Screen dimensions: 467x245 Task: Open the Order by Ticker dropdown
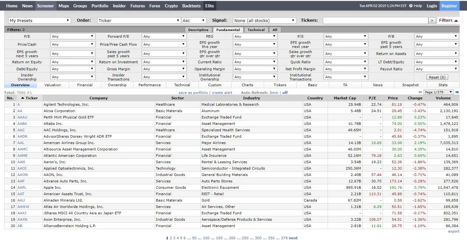coord(139,20)
